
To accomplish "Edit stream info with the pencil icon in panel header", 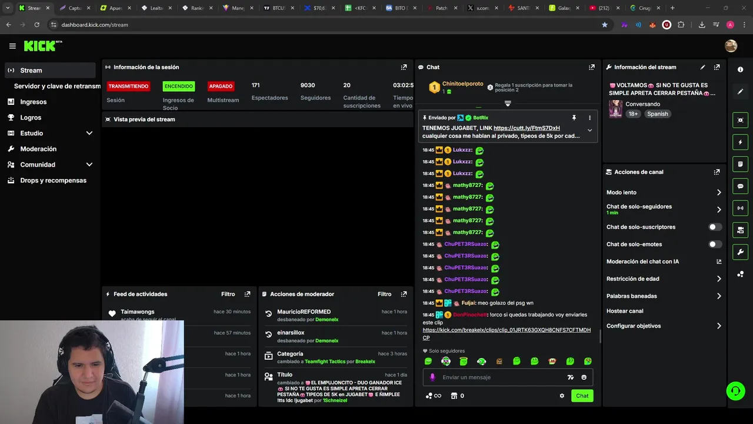I will [x=702, y=67].
